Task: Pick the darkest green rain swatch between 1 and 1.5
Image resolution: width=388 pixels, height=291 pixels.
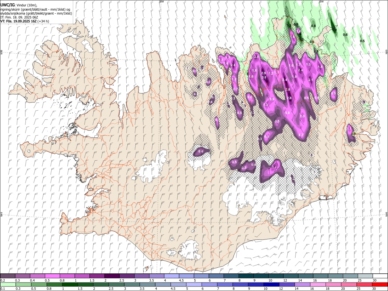Action: pos(70,284)
